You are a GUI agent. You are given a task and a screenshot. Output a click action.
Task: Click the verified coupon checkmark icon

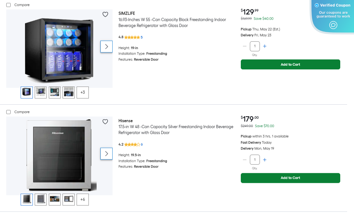[x=317, y=5]
